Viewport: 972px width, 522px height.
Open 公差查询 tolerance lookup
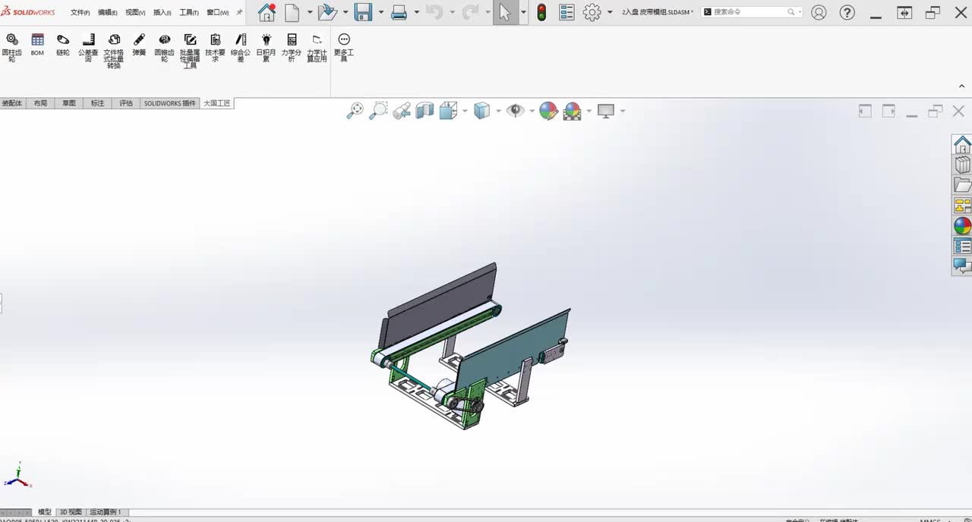88,47
